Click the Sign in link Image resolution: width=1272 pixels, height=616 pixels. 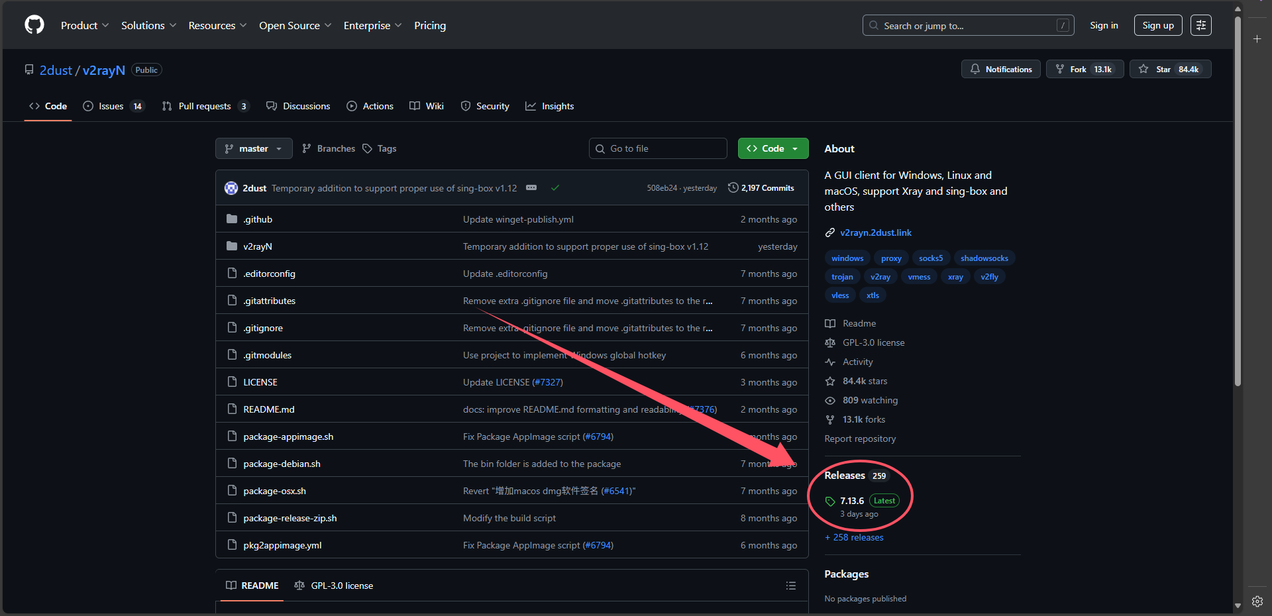pyautogui.click(x=1104, y=25)
